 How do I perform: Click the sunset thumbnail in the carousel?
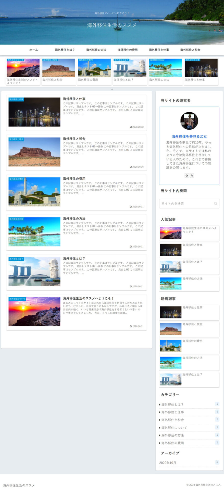[x=23, y=68]
